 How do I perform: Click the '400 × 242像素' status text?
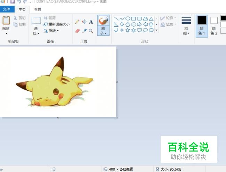121,169
